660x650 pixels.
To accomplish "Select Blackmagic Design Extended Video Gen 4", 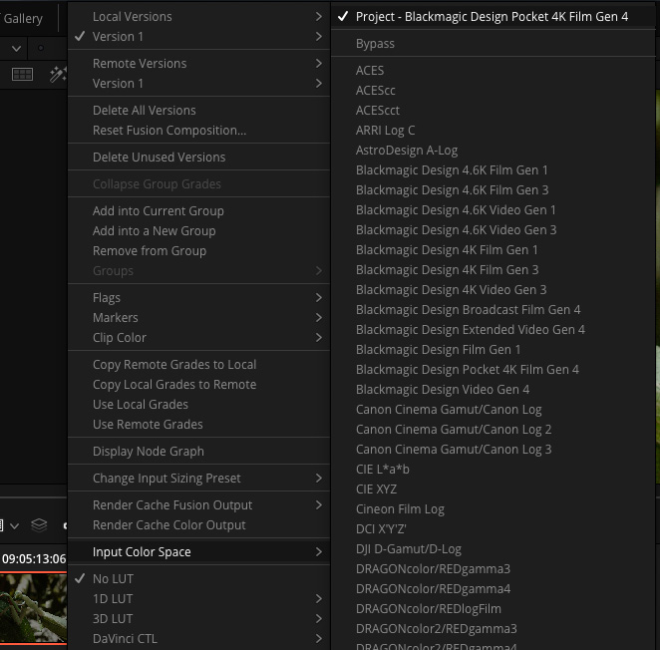I will tap(493, 330).
